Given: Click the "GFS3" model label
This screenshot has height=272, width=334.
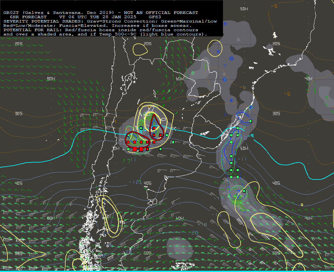Looking at the screenshot, I should [155, 17].
